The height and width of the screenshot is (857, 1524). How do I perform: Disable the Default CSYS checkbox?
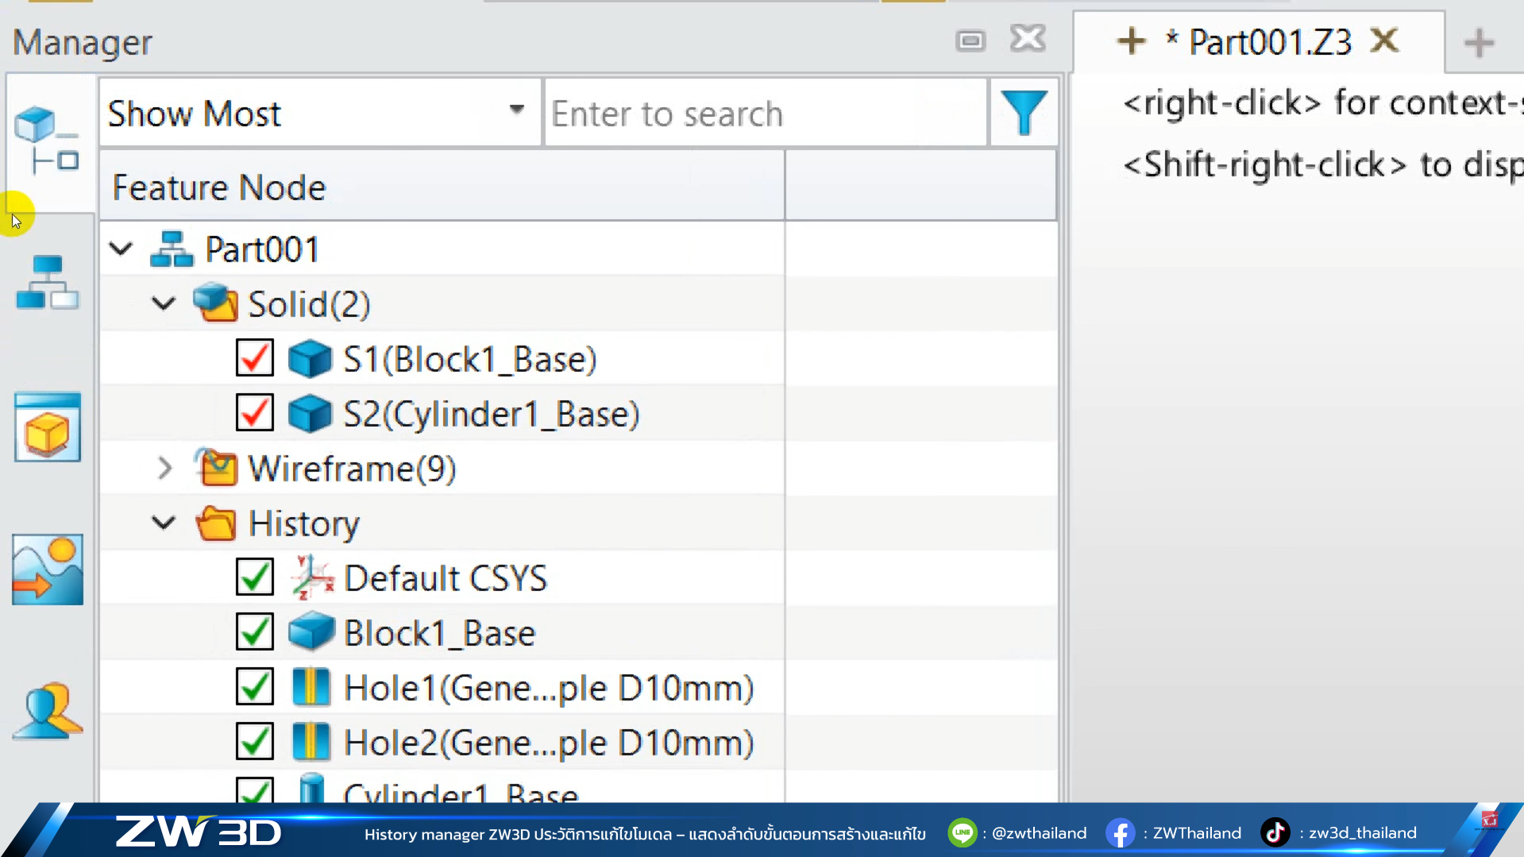point(255,577)
